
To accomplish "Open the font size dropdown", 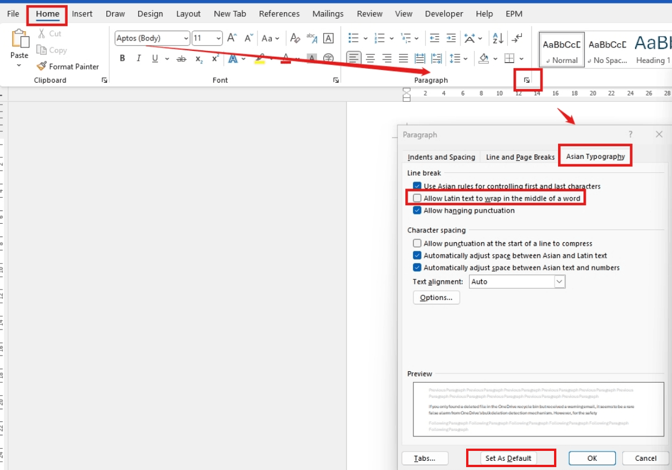I will point(219,38).
